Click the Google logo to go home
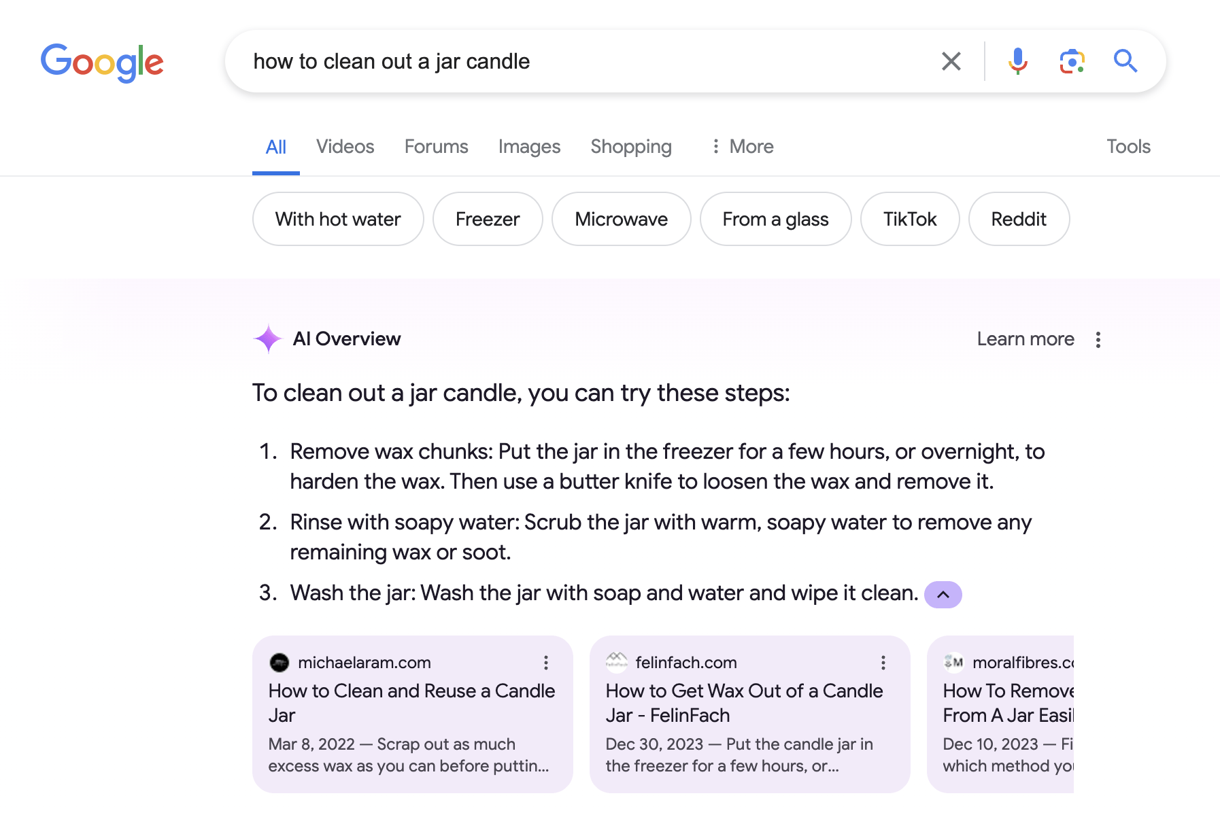 click(x=101, y=63)
